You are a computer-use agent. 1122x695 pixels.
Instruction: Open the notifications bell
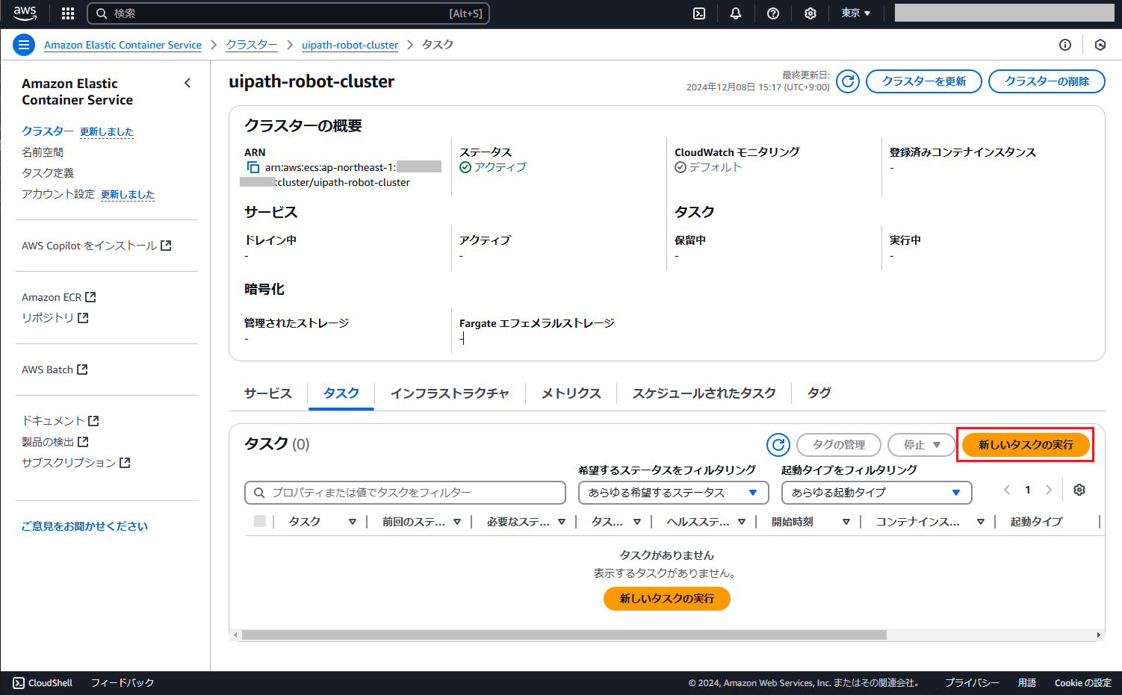pyautogui.click(x=736, y=13)
